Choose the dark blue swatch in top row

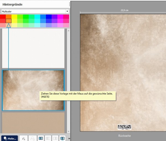coord(49,17)
